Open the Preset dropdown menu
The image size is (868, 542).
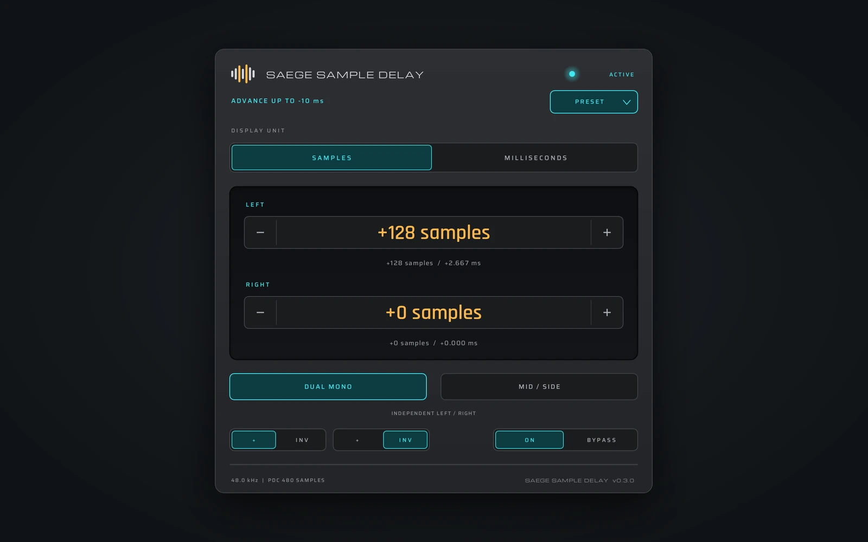pyautogui.click(x=593, y=102)
